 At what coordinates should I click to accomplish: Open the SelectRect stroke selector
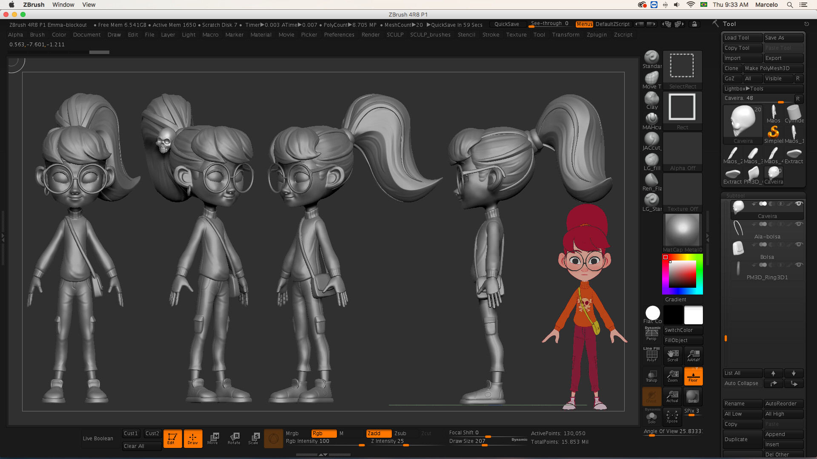tap(682, 66)
